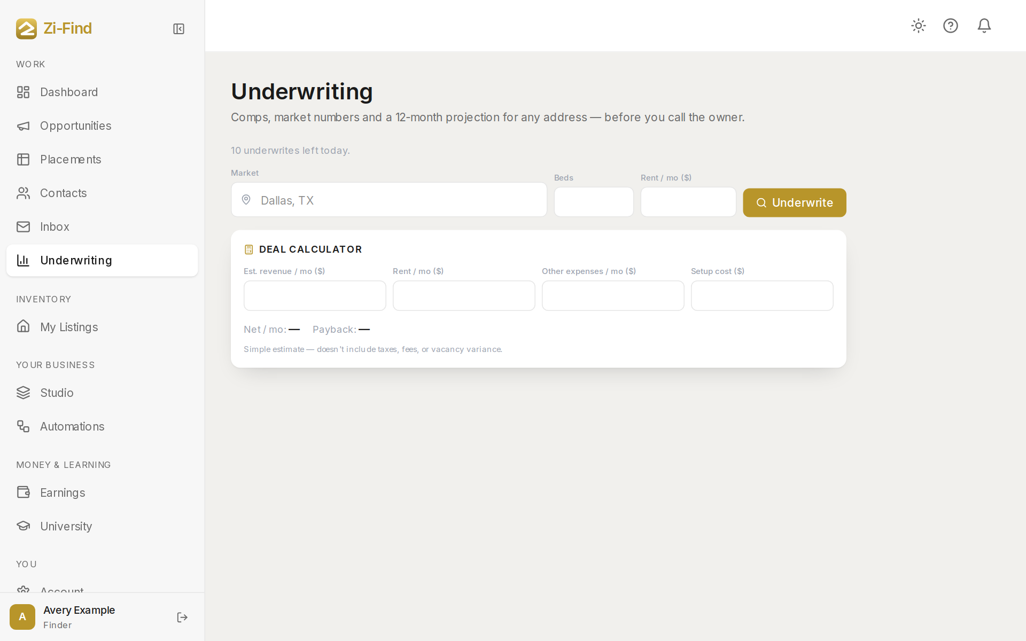Image resolution: width=1026 pixels, height=641 pixels.
Task: Navigate to Contacts
Action: [x=102, y=193]
